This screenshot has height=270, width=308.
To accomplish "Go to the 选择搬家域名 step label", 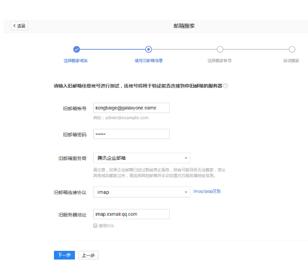I will [76, 61].
